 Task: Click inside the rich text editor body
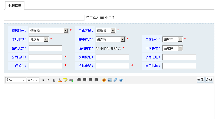[109, 101]
